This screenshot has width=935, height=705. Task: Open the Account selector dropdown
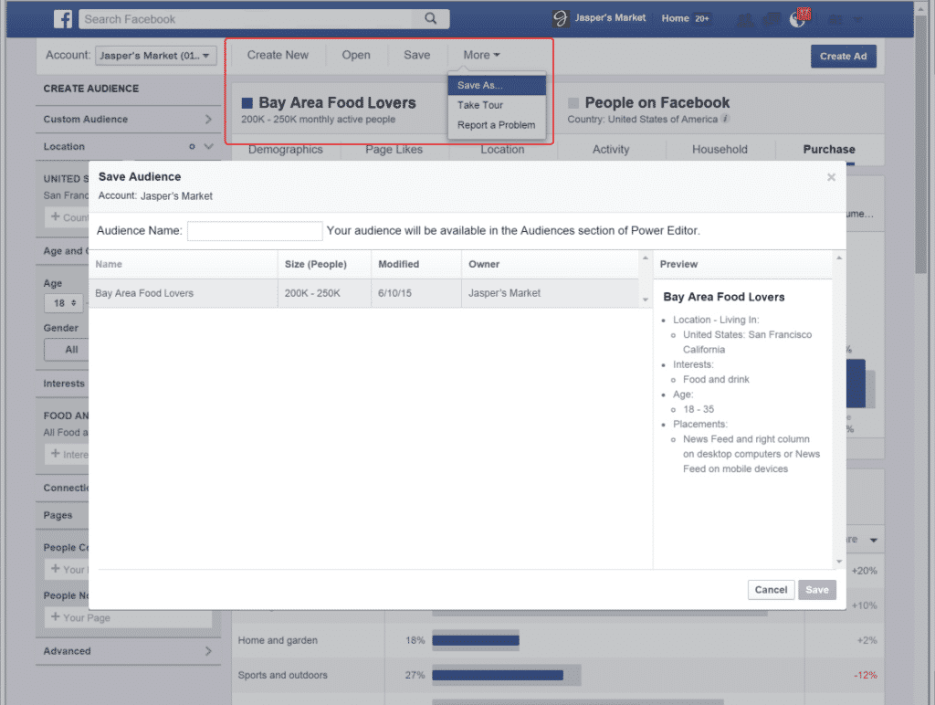[x=155, y=56]
